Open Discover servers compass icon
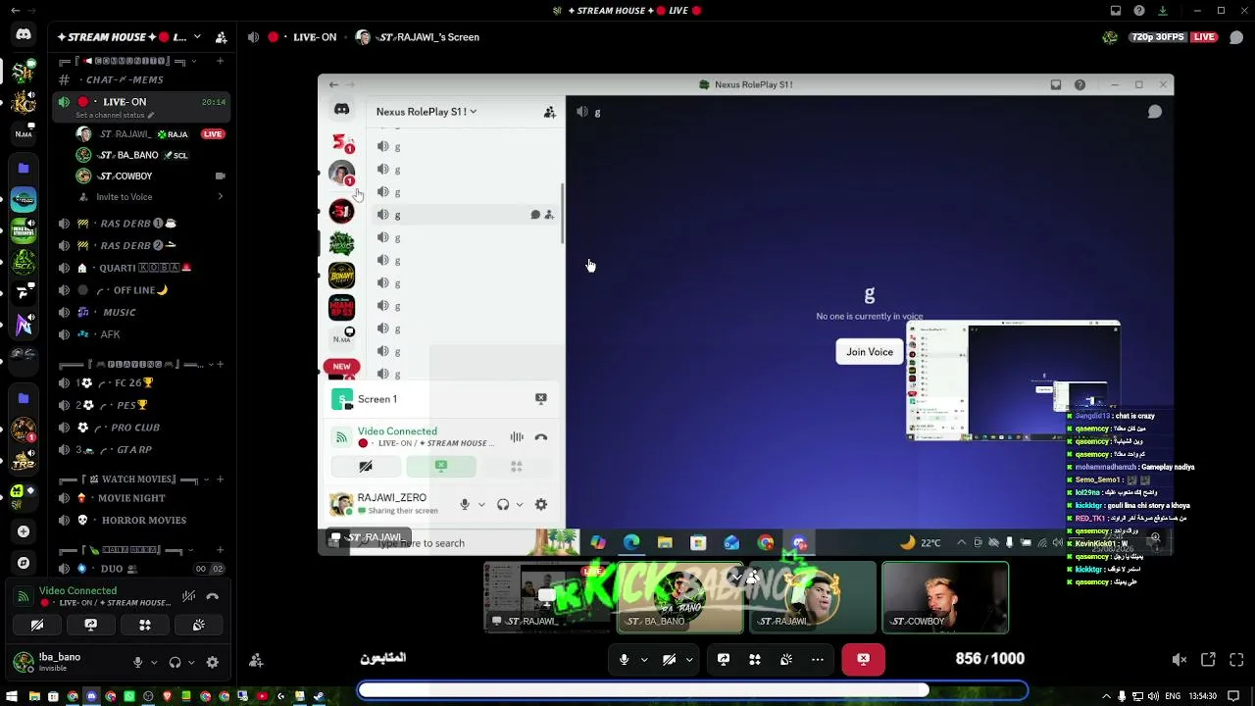 coord(24,563)
